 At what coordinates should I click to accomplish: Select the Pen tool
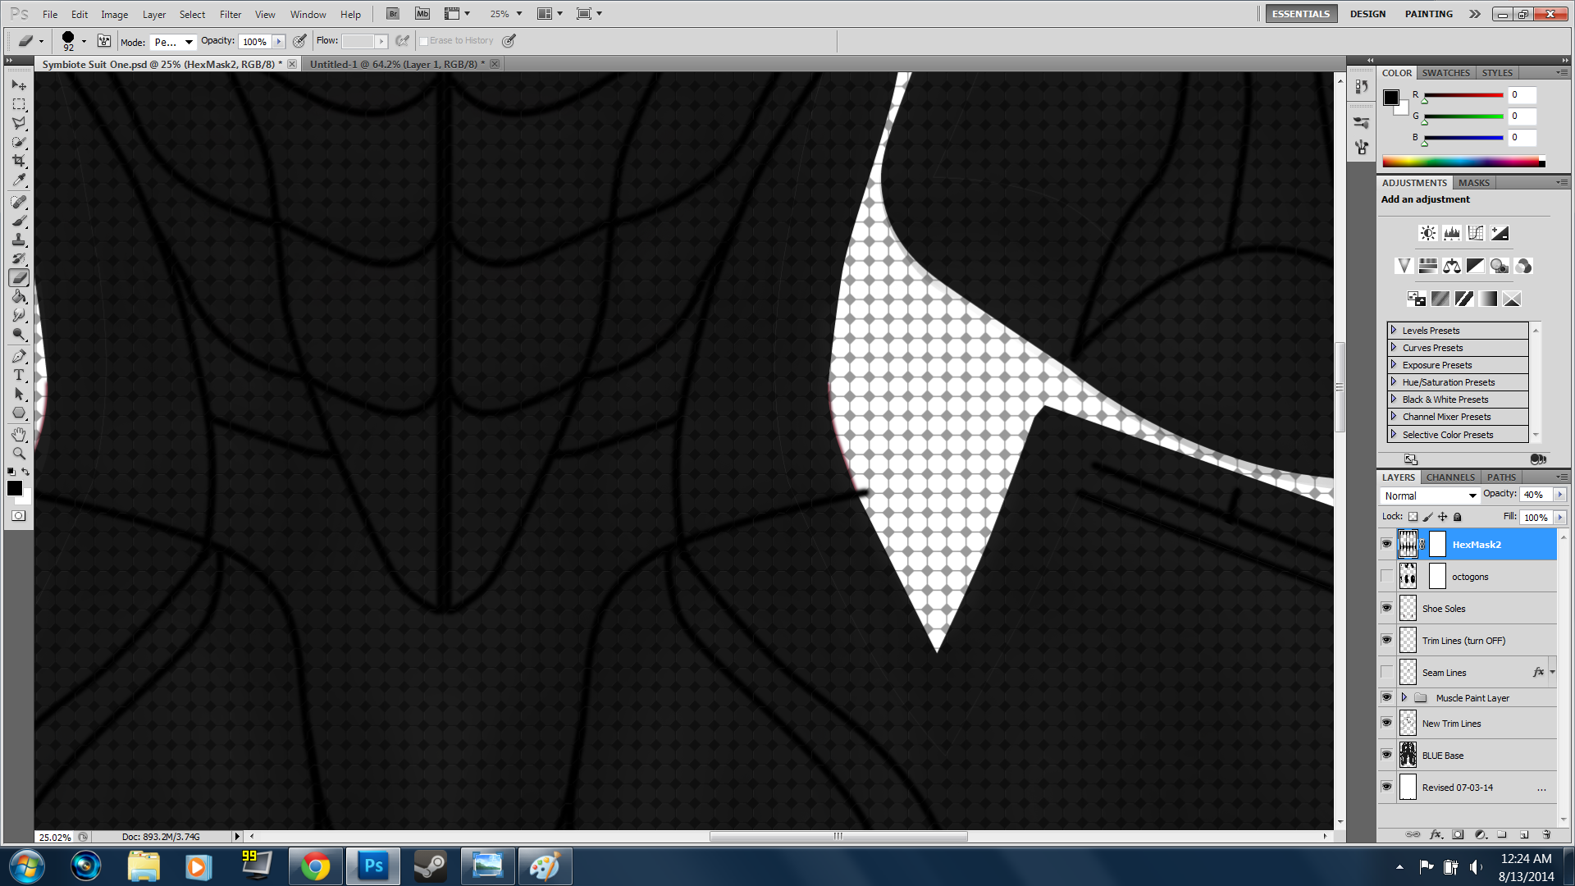pos(19,356)
